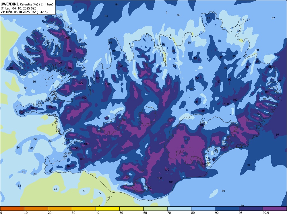Click the dark orange 0–10 legend swatch
Image resolution: width=287 pixels, height=215 pixels.
click(x=12, y=209)
